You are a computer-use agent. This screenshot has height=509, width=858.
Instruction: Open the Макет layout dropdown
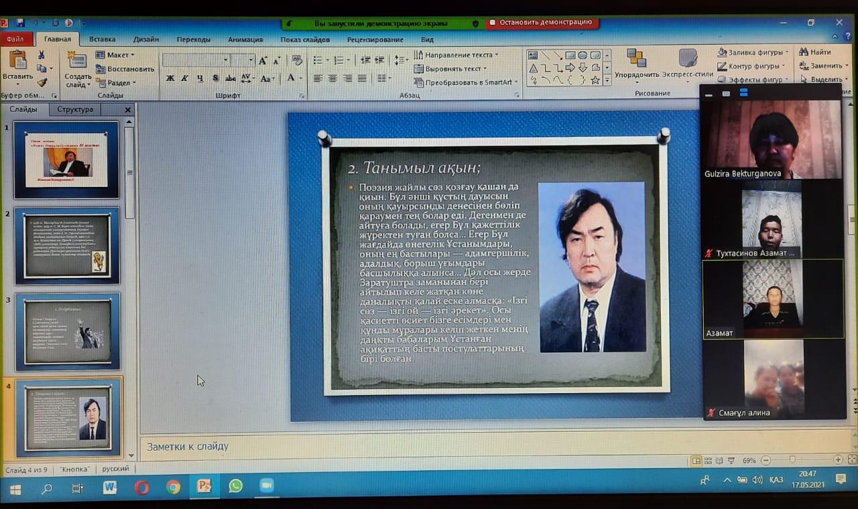[x=115, y=55]
